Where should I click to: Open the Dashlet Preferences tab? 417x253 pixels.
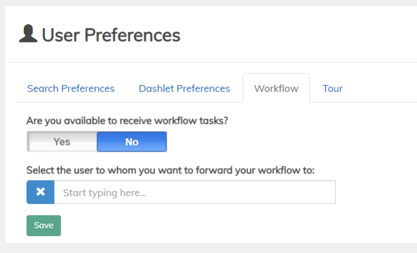click(x=184, y=89)
